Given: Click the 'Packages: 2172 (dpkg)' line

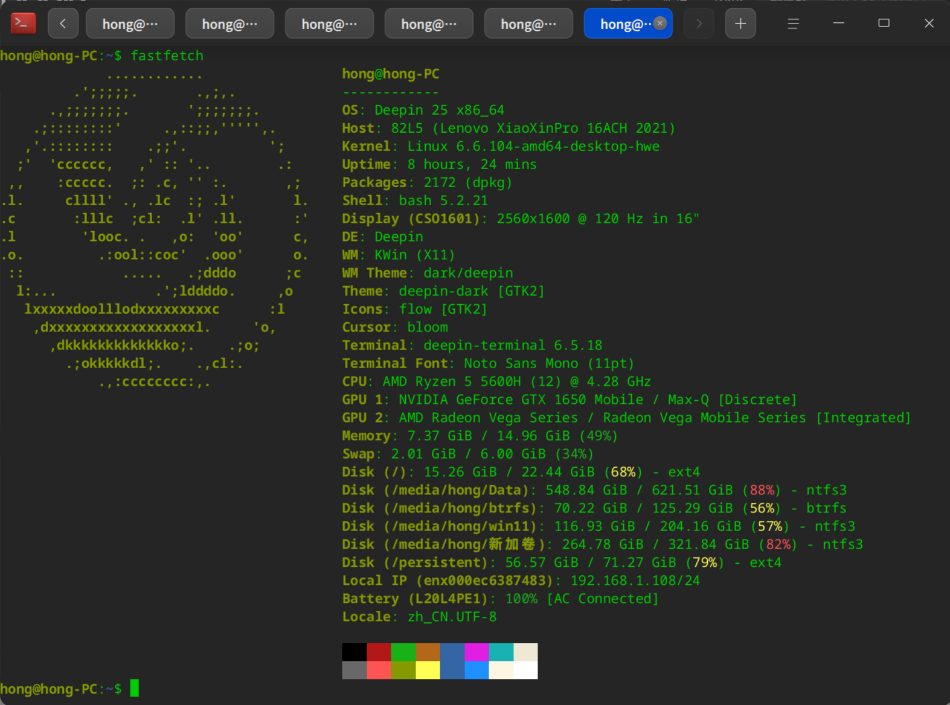Looking at the screenshot, I should [427, 182].
